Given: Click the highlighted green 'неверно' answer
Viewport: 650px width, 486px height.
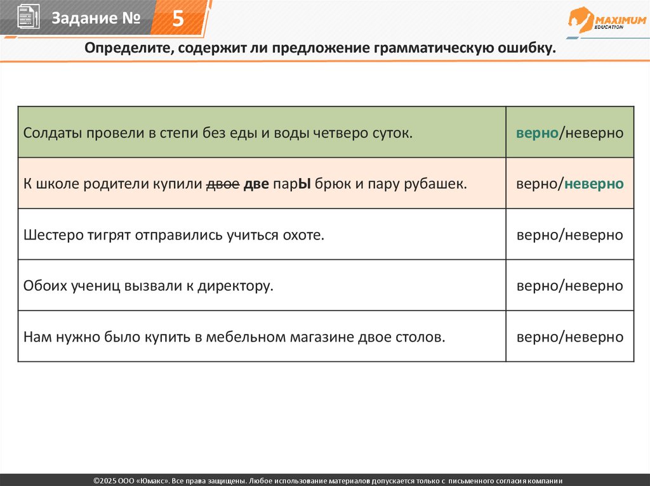Looking at the screenshot, I should (x=594, y=184).
